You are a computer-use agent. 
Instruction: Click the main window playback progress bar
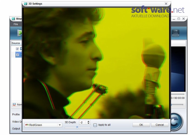click(178, 94)
